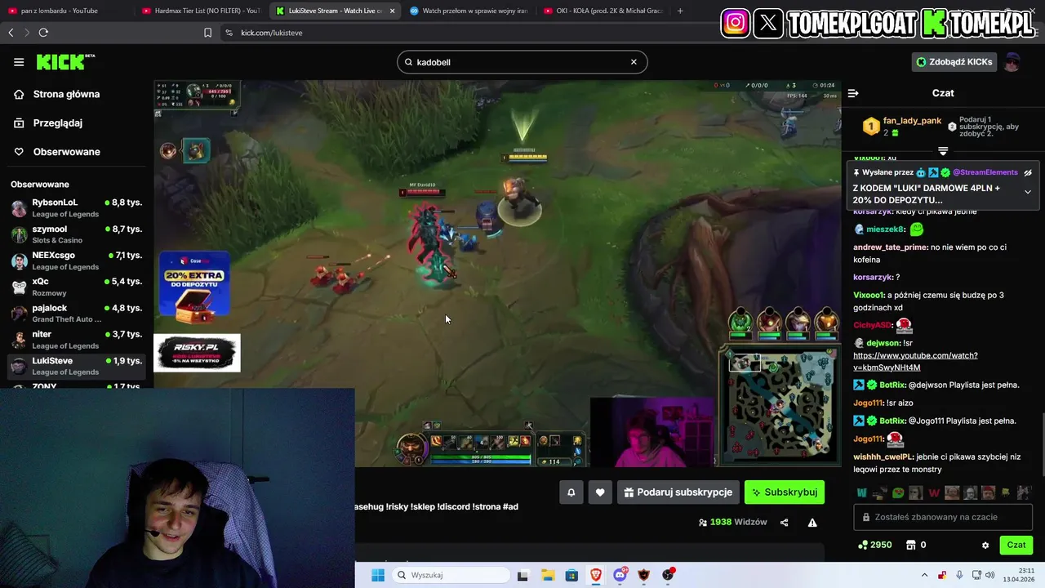Viewport: 1045px width, 588px height.
Task: Switch to Hardmax Tier List tab
Action: (x=199, y=11)
